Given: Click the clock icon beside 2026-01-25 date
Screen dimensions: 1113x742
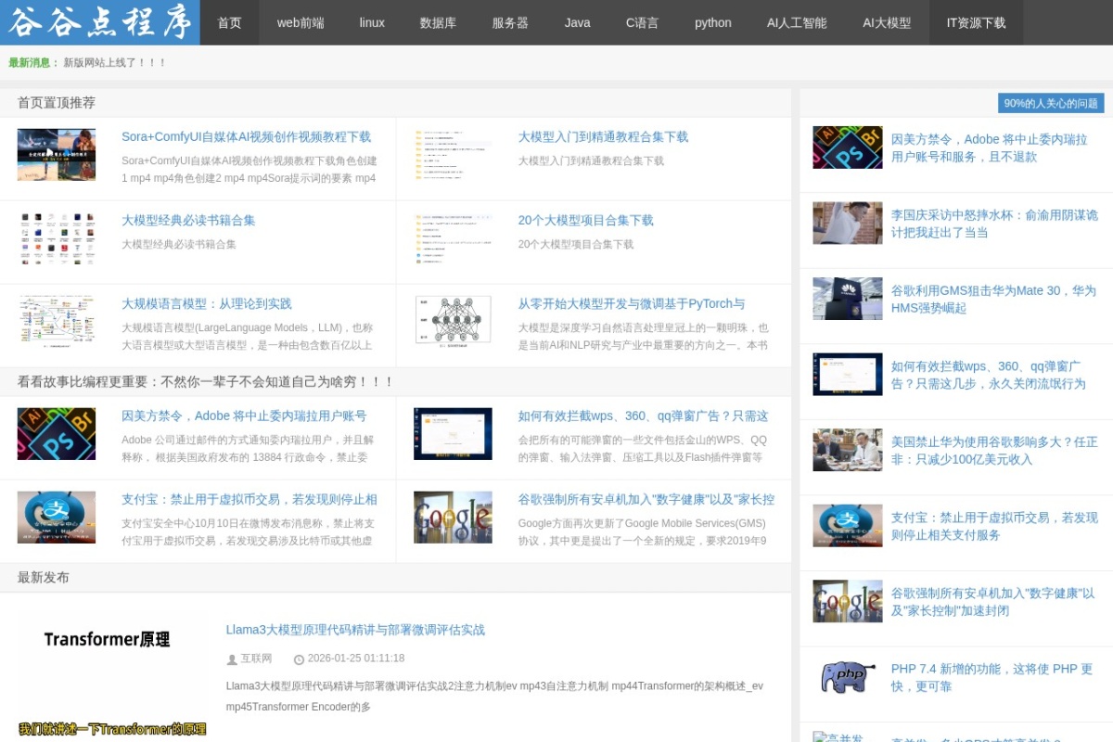Looking at the screenshot, I should tap(299, 659).
